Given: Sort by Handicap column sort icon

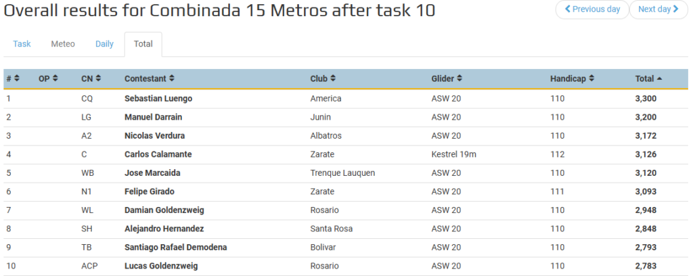Looking at the screenshot, I should point(591,78).
